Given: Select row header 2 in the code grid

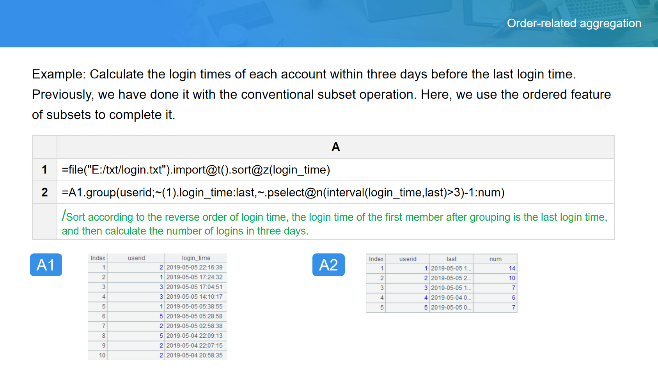Looking at the screenshot, I should coord(44,192).
